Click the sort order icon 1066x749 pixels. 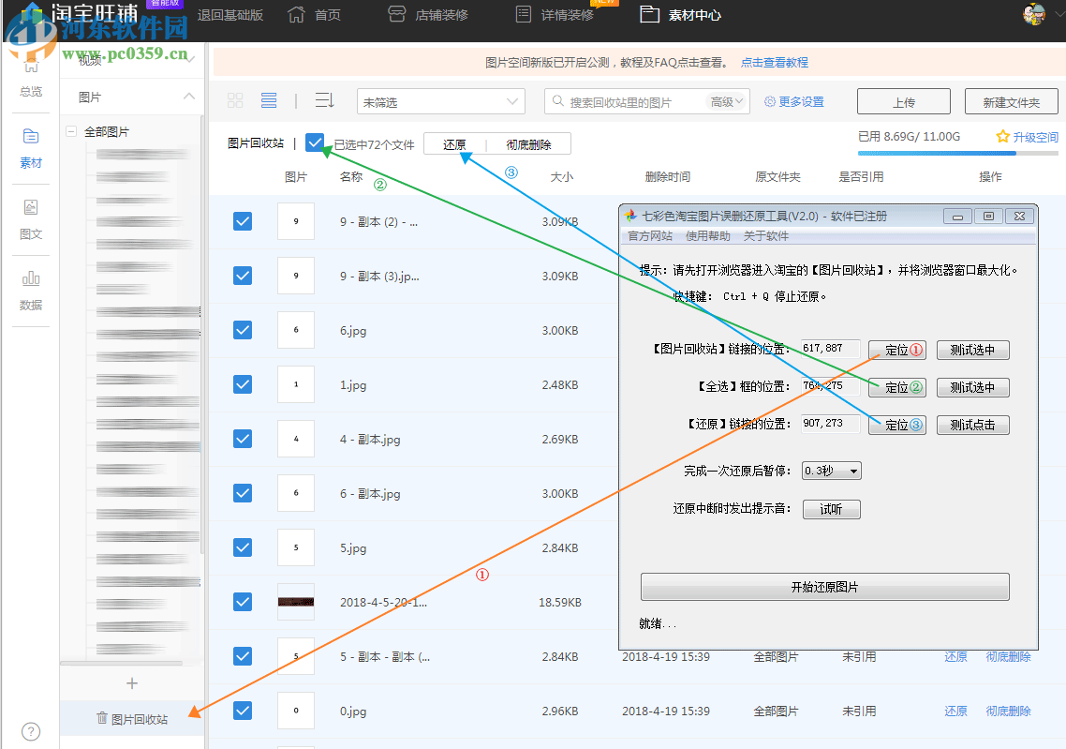[x=323, y=100]
